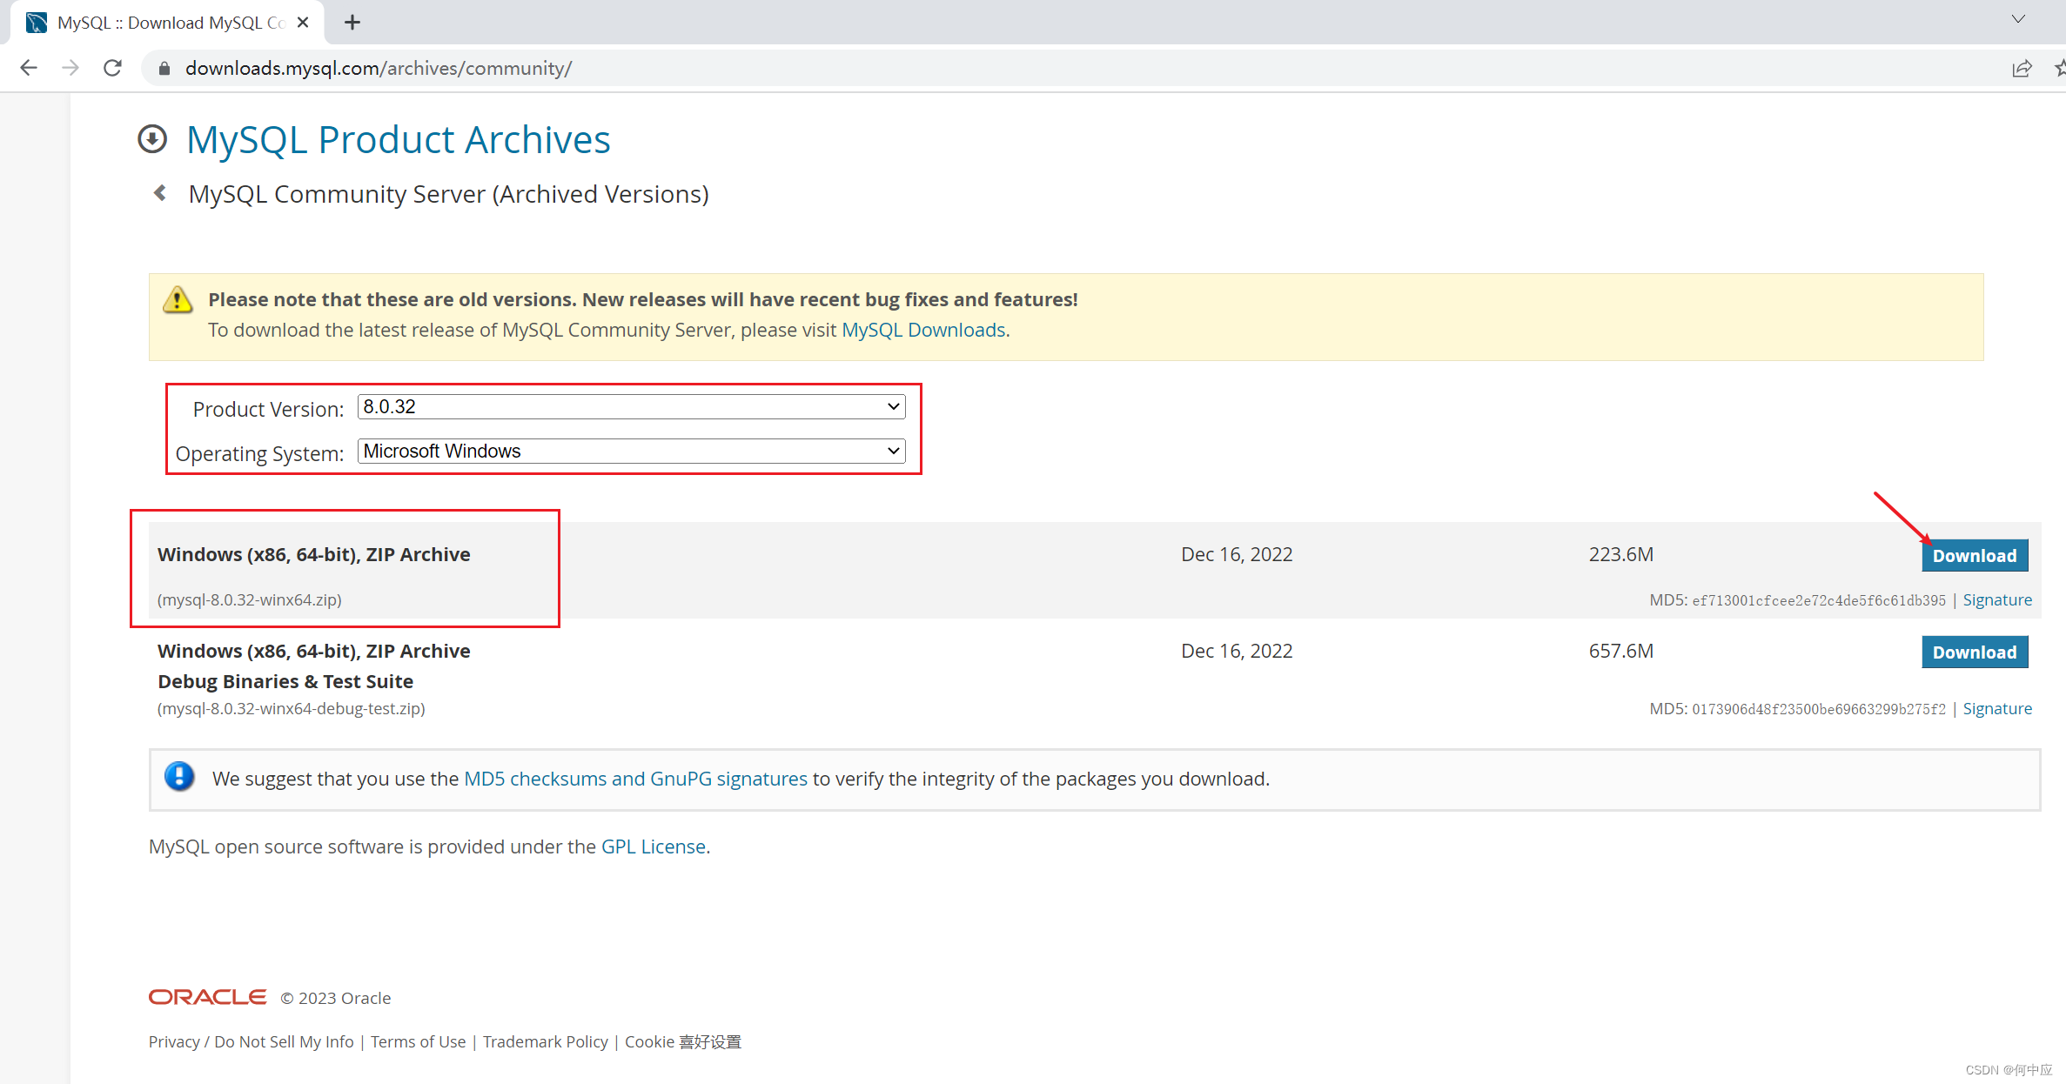Open Signature link for winx64.zip
Screen dimensions: 2066x1084
[x=1997, y=599]
